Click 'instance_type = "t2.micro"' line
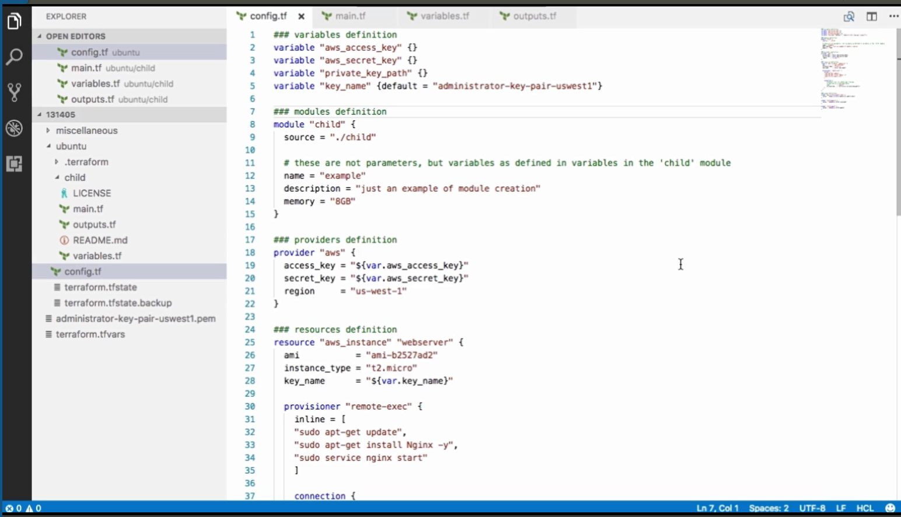 tap(351, 368)
